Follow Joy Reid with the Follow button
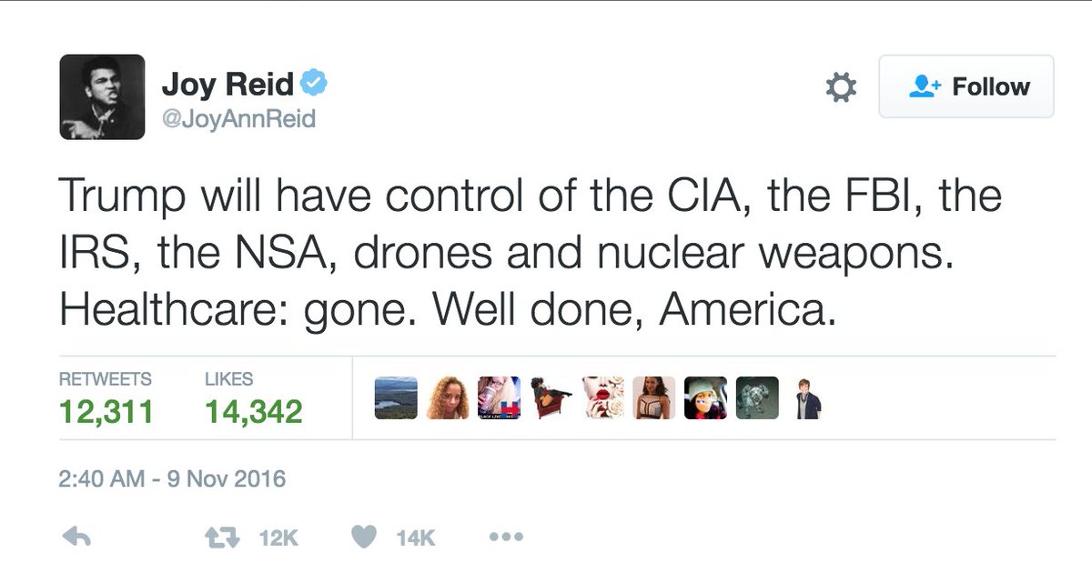The image size is (1092, 583). [966, 86]
